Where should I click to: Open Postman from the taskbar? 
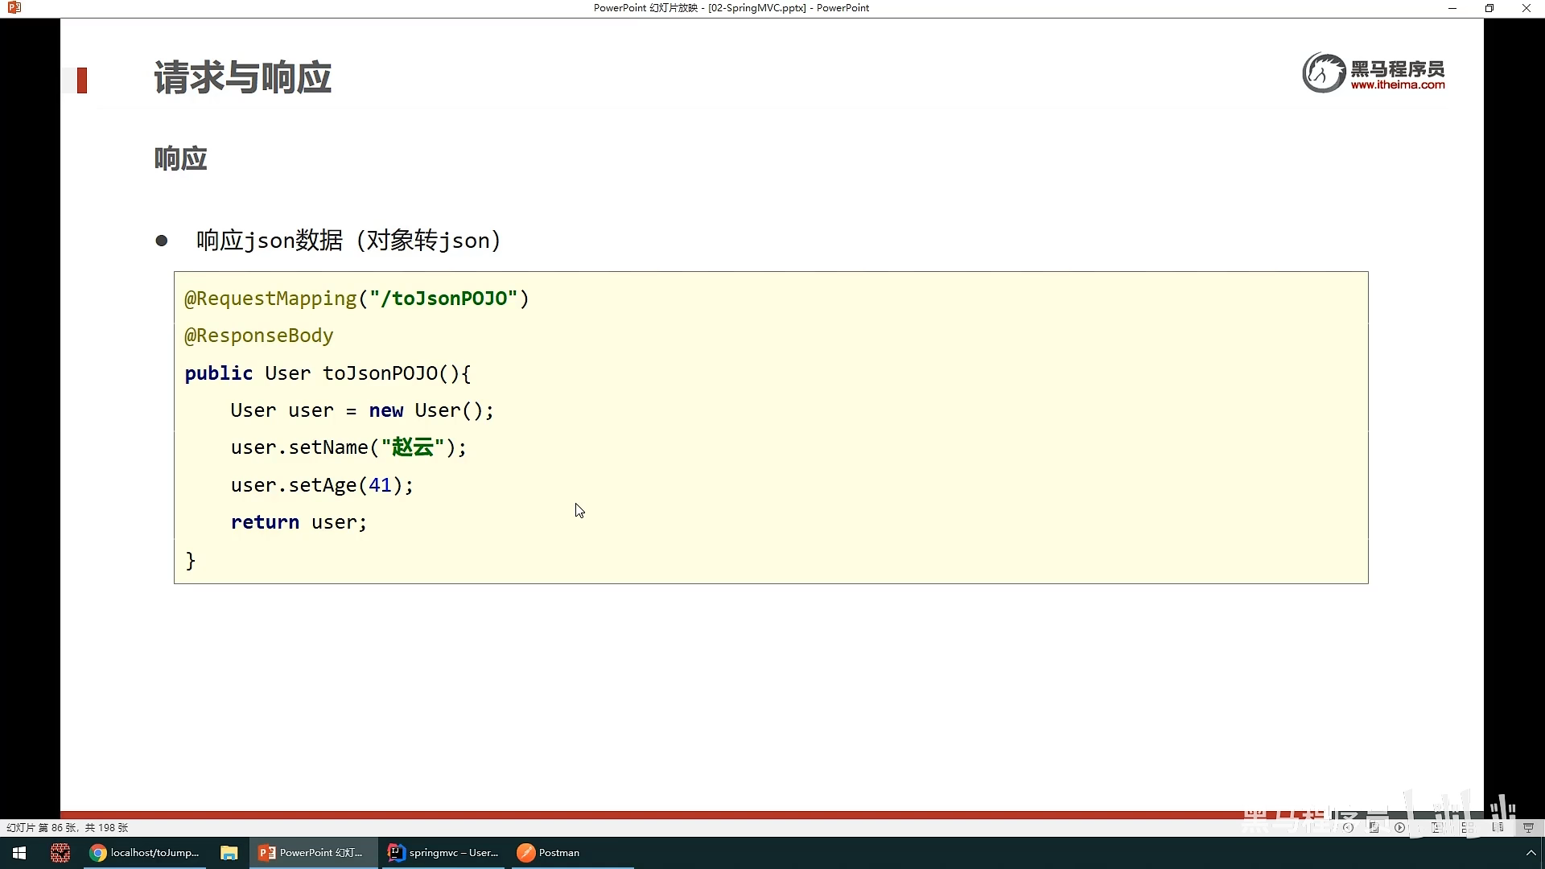pos(549,853)
